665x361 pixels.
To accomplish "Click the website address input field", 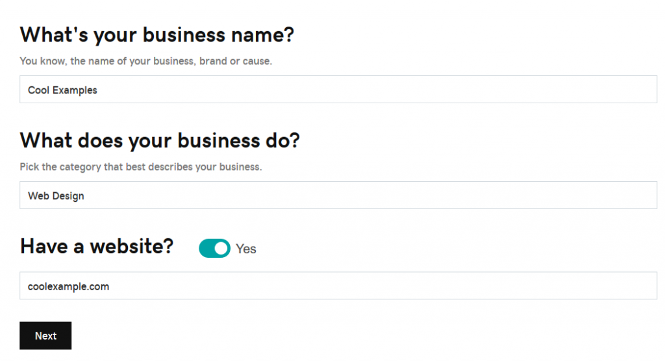I will tap(338, 286).
